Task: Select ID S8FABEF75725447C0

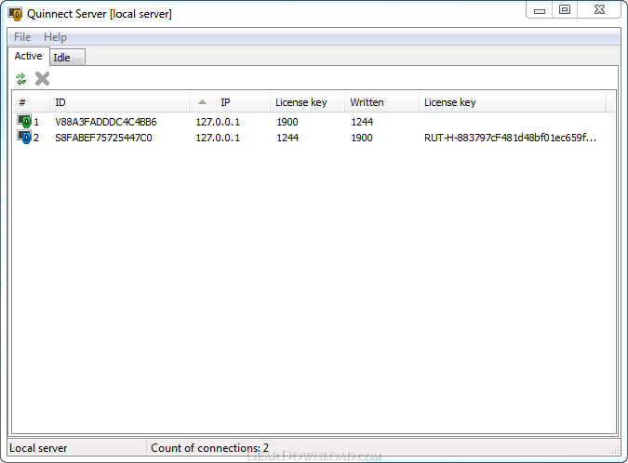Action: (x=103, y=138)
